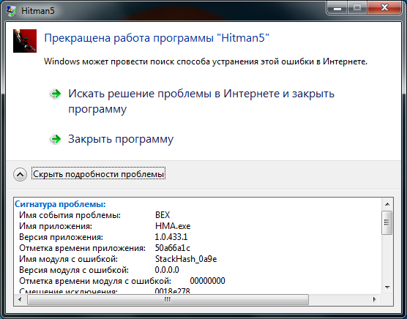Collapse details with round chevron button
This screenshot has width=407, height=319.
click(x=20, y=174)
